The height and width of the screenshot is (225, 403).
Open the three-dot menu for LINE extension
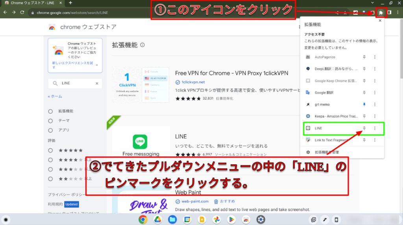375,128
